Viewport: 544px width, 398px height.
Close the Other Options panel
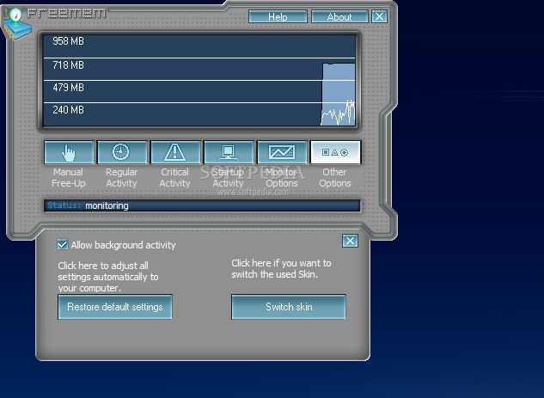[x=350, y=241]
